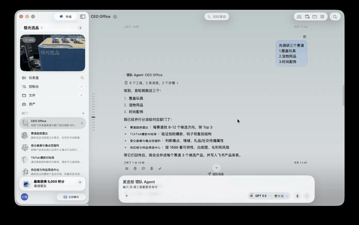The width and height of the screenshot is (359, 225).
Task: Toggle the sidebar panel icon
Action: point(83,17)
